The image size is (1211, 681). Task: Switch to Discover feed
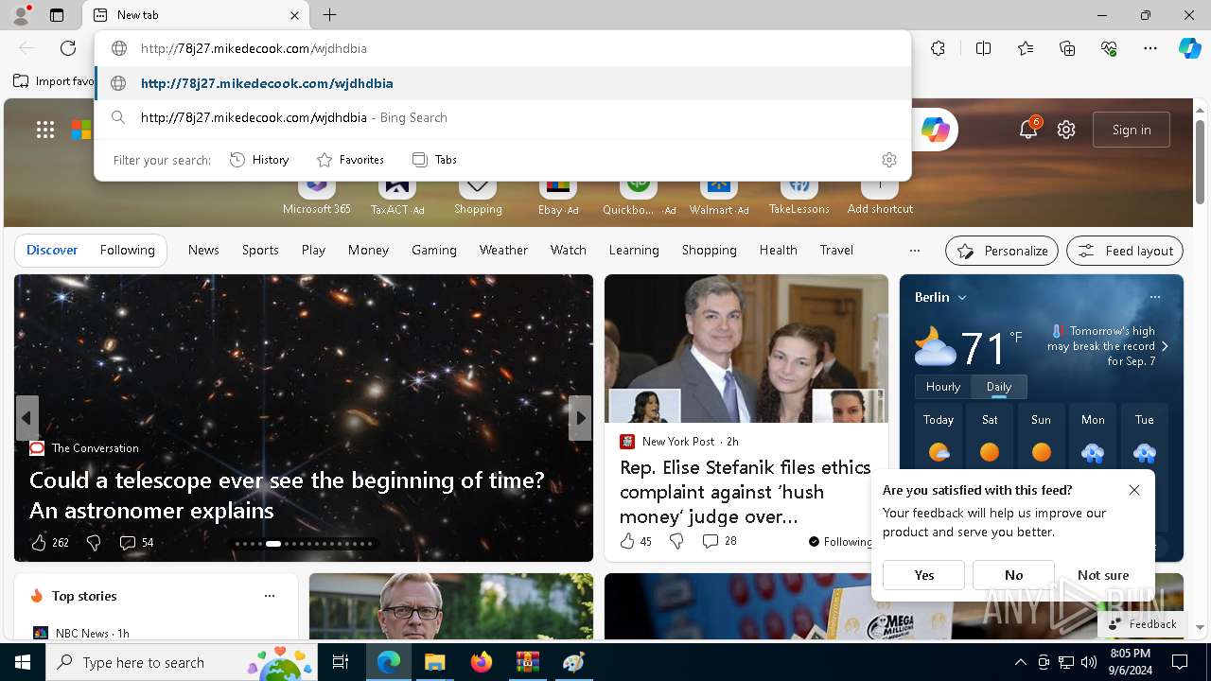pyautogui.click(x=52, y=250)
